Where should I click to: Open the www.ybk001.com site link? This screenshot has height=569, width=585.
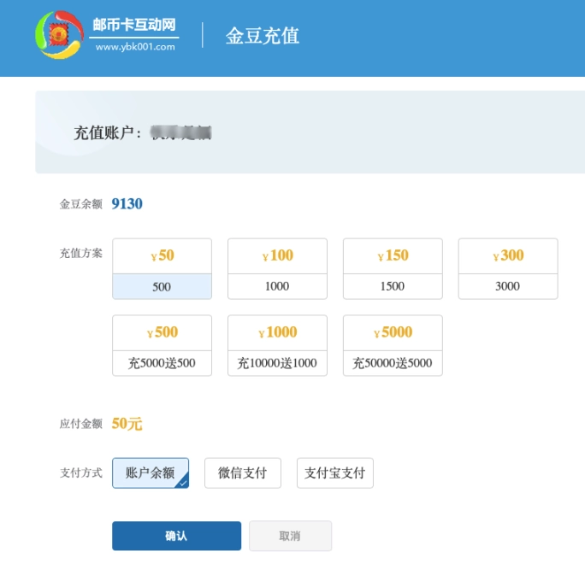134,48
